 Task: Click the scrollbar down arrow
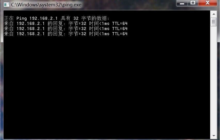coord(214,136)
